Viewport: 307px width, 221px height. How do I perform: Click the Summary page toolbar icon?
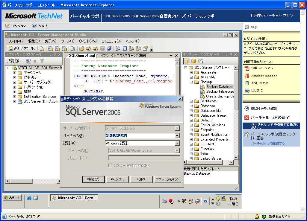tap(125, 48)
